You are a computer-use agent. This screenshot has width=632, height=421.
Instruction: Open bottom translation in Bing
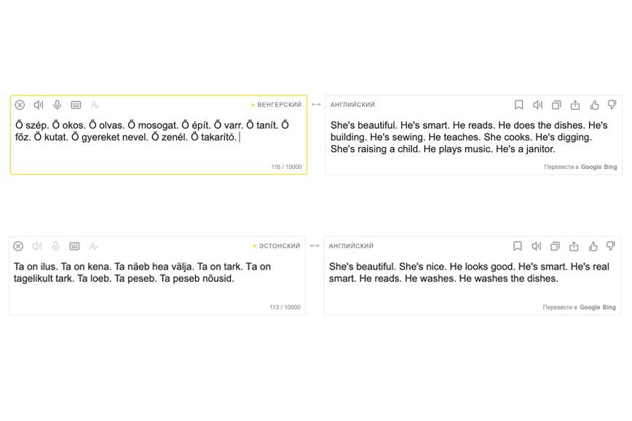(x=609, y=307)
